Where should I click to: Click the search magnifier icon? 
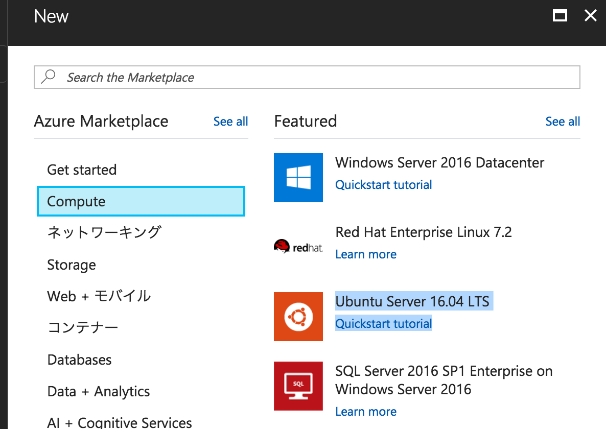point(48,77)
